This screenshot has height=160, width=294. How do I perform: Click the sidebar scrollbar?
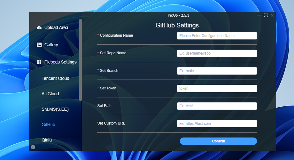click(x=81, y=60)
